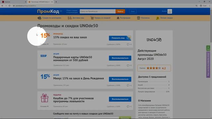Click the address bar URL
The width and height of the screenshot is (212, 119).
point(26,6)
